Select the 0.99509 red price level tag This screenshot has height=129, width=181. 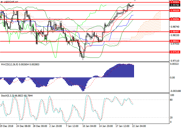point(175,11)
